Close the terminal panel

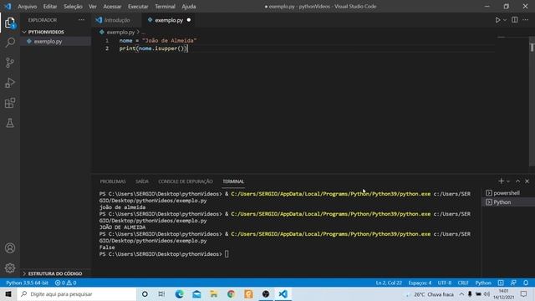(x=527, y=181)
